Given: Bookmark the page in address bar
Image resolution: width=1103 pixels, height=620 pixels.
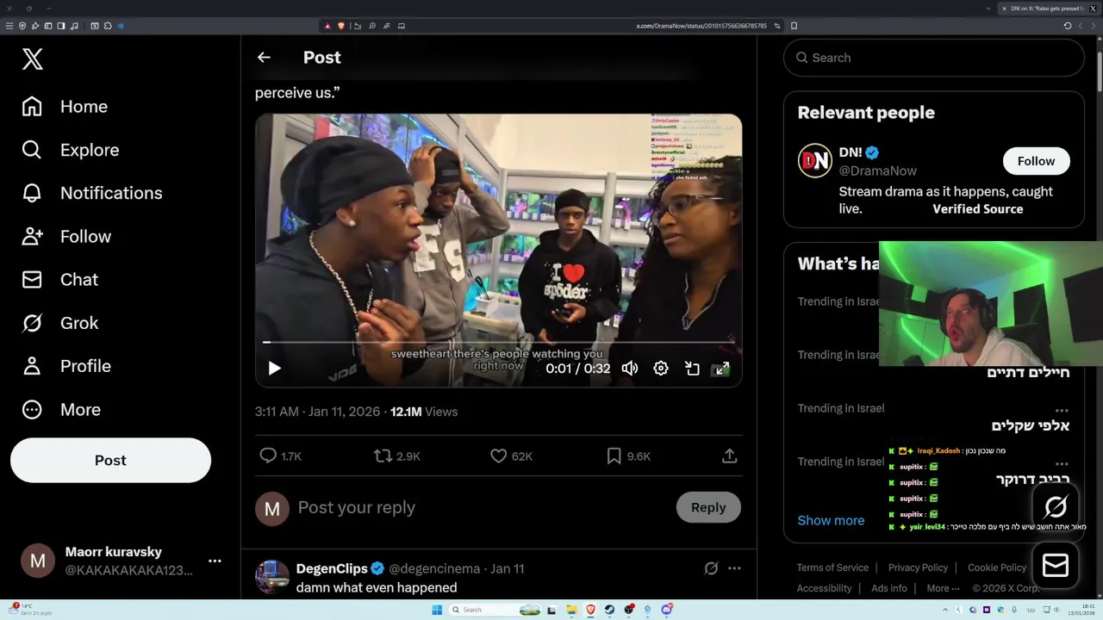Looking at the screenshot, I should coord(794,26).
